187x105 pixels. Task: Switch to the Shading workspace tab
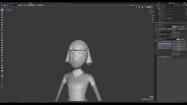pos(47,3)
